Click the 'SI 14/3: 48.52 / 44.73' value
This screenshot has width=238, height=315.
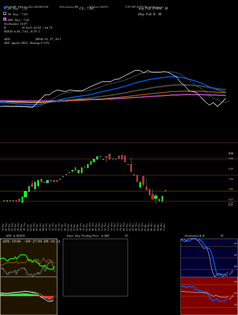pos(37,28)
